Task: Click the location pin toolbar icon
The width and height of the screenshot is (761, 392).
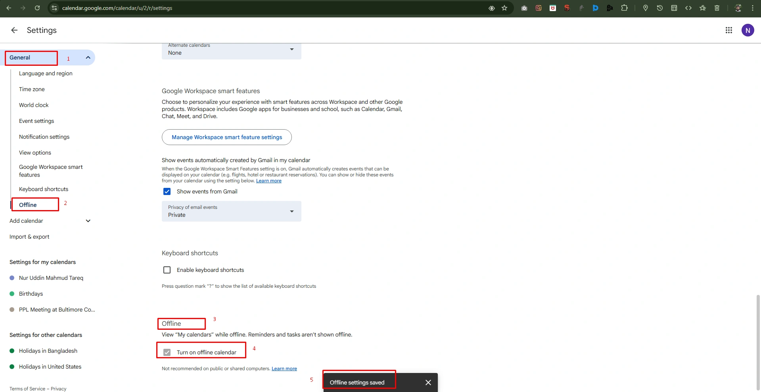Action: (x=646, y=8)
